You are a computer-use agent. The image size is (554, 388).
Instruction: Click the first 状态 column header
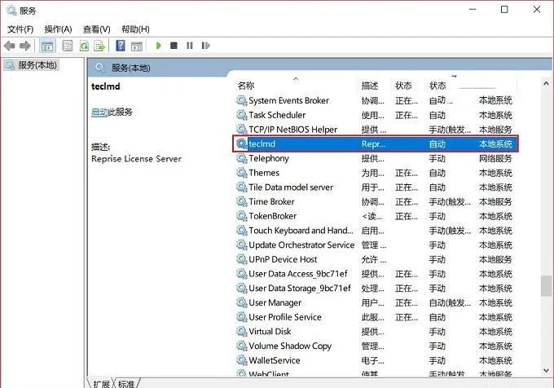(x=403, y=85)
